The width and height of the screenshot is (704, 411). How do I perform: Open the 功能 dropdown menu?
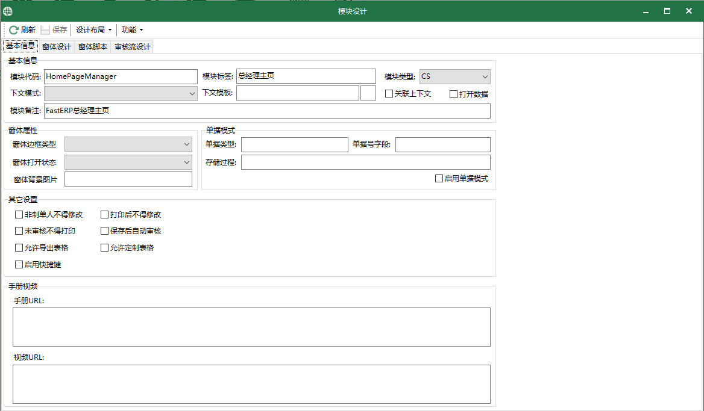[x=132, y=30]
